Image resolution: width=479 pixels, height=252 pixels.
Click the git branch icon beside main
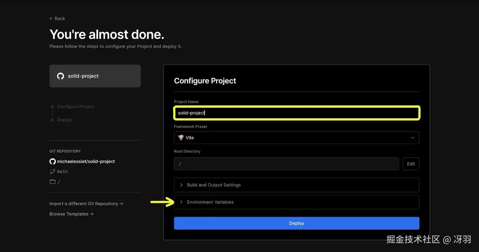(53, 172)
